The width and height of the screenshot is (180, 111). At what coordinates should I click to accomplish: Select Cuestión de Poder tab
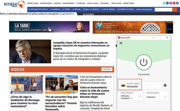pyautogui.click(x=125, y=9)
